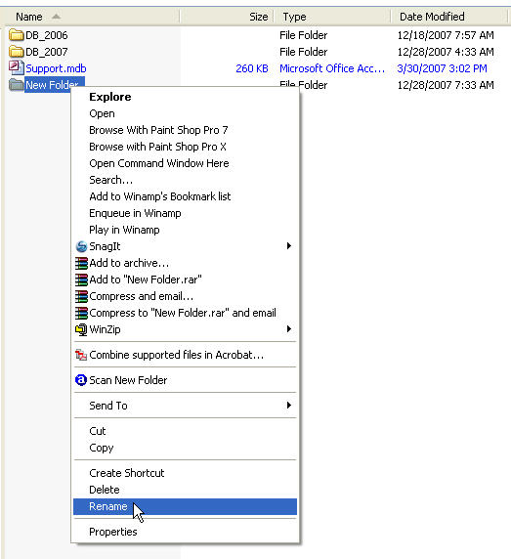
Task: Choose Open from the context menu
Action: pyautogui.click(x=186, y=113)
